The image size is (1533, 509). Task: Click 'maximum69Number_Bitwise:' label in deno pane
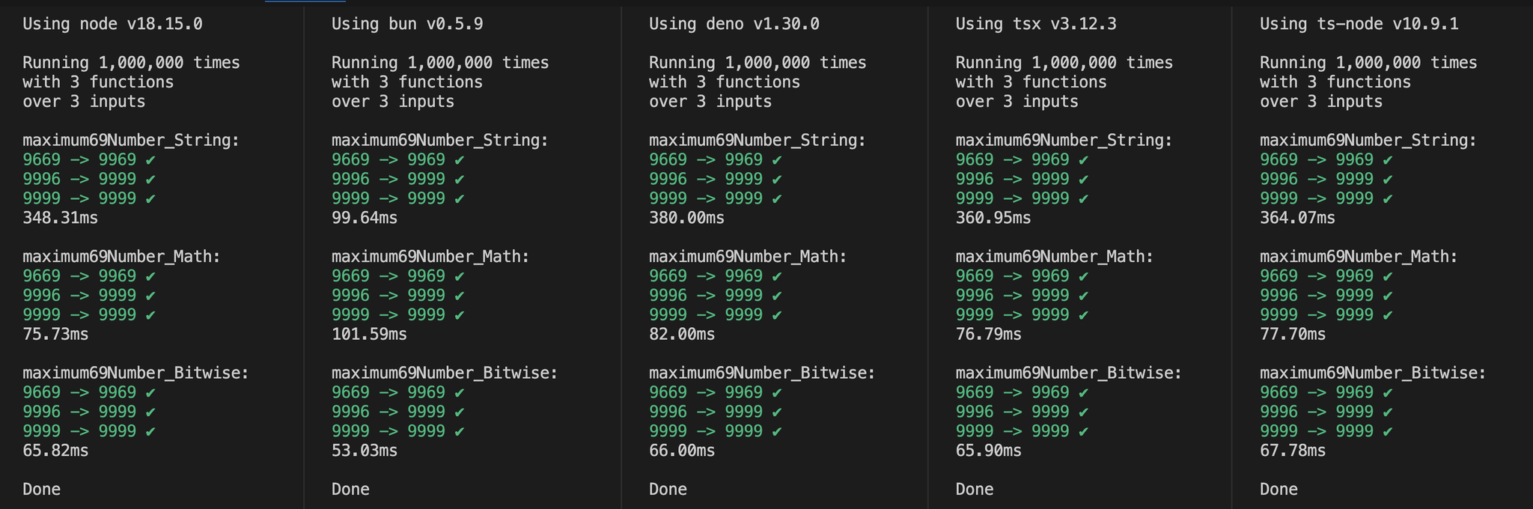[763, 373]
